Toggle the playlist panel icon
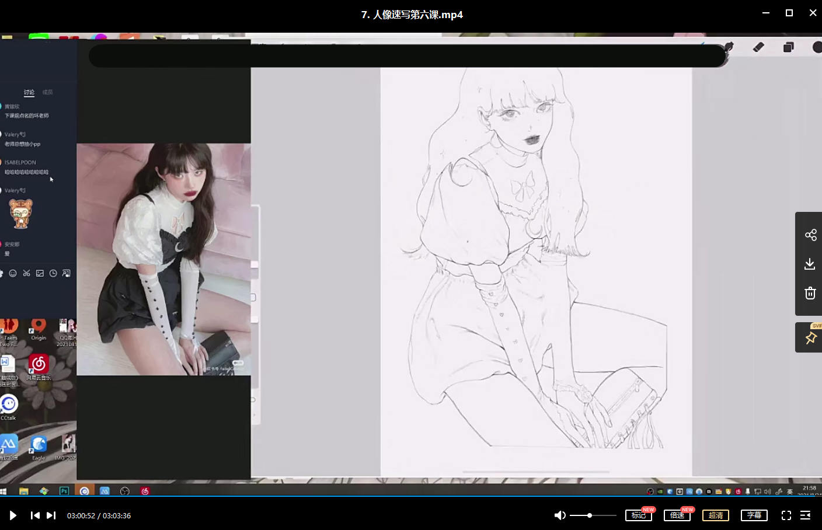Image resolution: width=822 pixels, height=530 pixels. (x=806, y=515)
